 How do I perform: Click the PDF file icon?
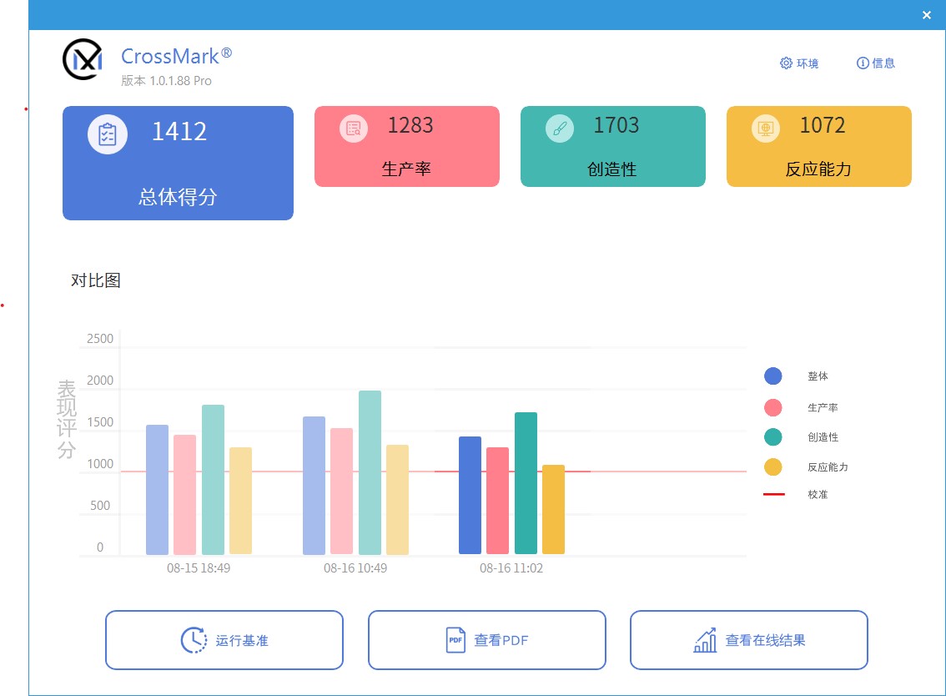click(x=455, y=640)
